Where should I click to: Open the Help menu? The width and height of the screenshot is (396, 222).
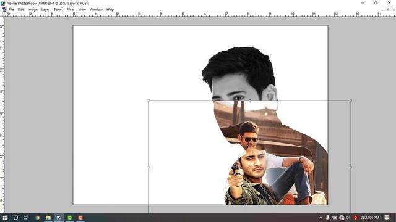pyautogui.click(x=110, y=10)
